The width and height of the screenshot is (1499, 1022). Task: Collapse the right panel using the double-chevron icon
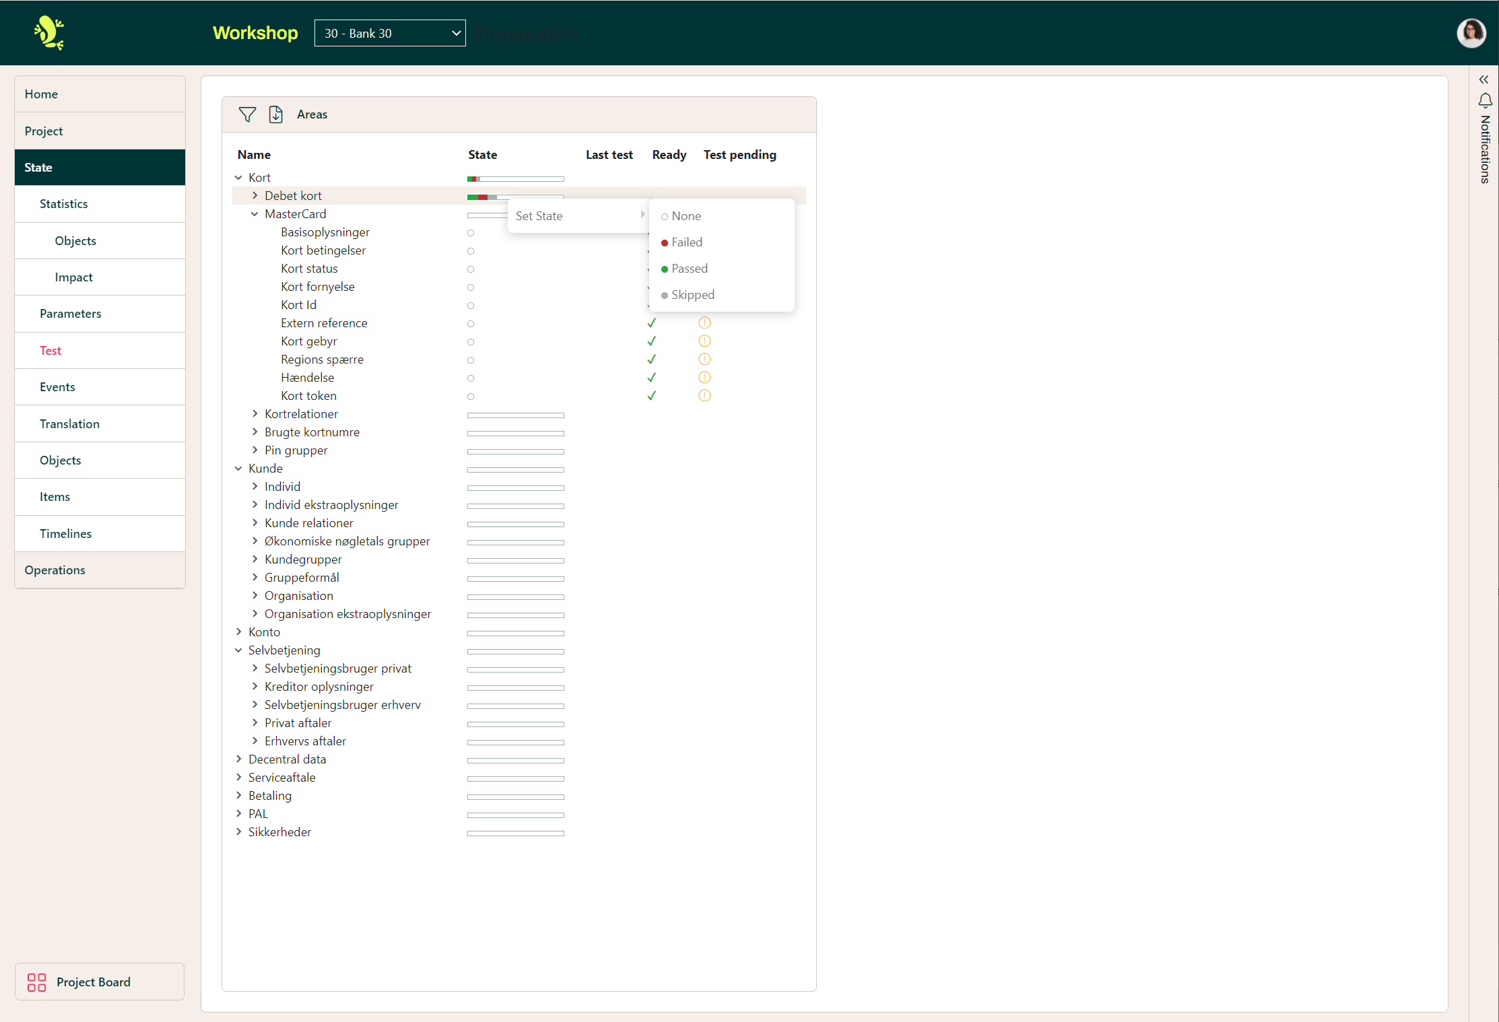pyautogui.click(x=1484, y=79)
